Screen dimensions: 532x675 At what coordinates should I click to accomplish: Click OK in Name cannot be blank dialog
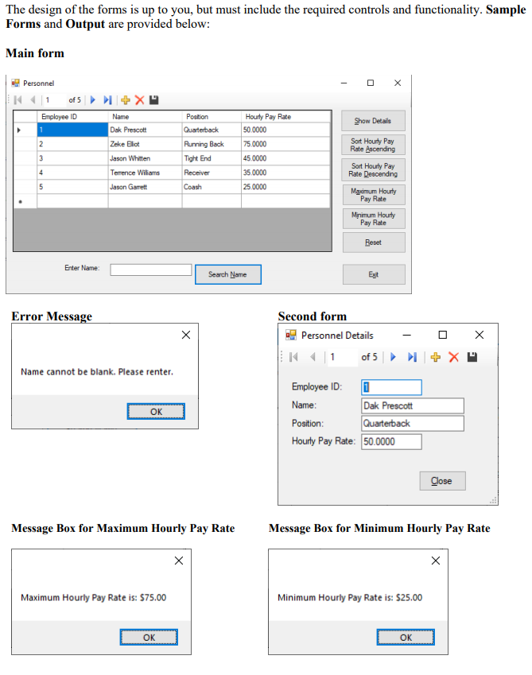click(156, 412)
